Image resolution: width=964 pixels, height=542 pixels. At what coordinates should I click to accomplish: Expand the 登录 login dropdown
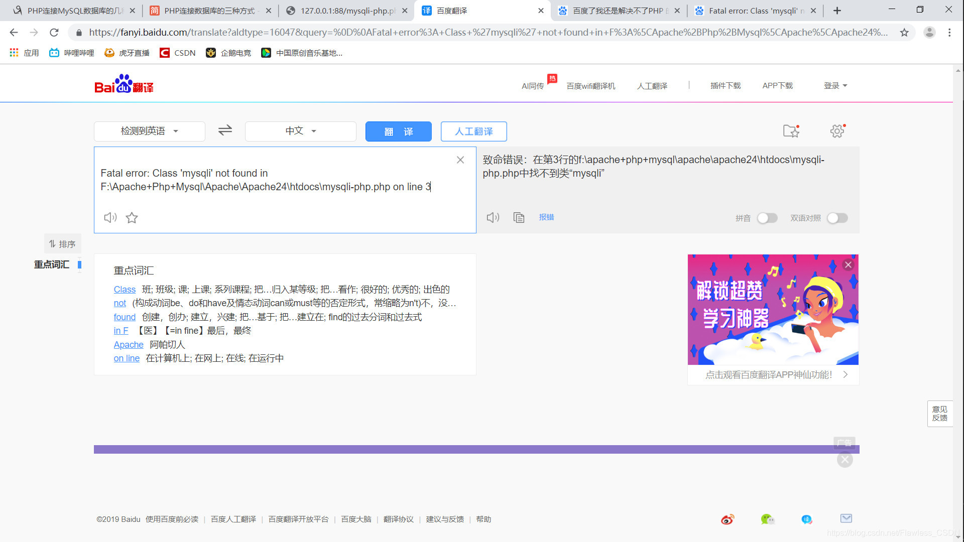click(835, 85)
